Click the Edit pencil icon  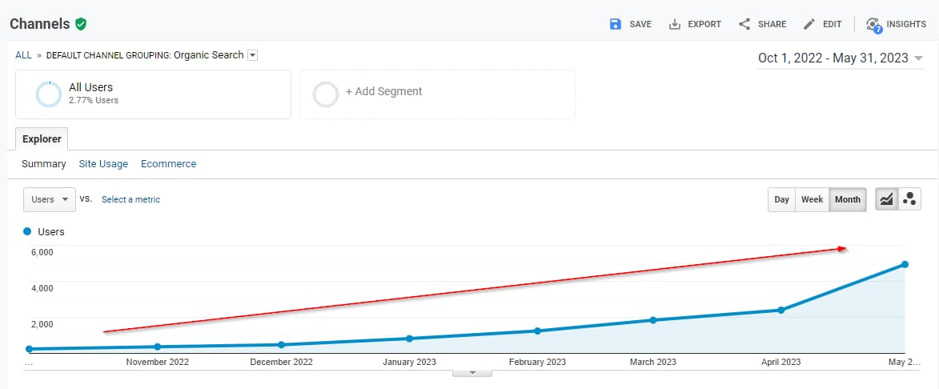point(809,24)
